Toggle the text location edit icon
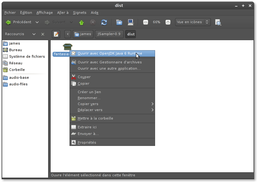Image resolution: width=257 pixels, height=182 pixels. 56,34
